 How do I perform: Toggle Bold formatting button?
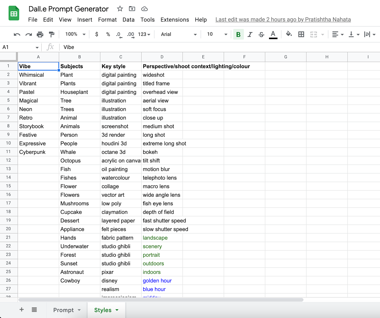238,34
